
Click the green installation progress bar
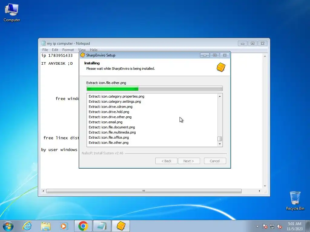[x=154, y=89]
